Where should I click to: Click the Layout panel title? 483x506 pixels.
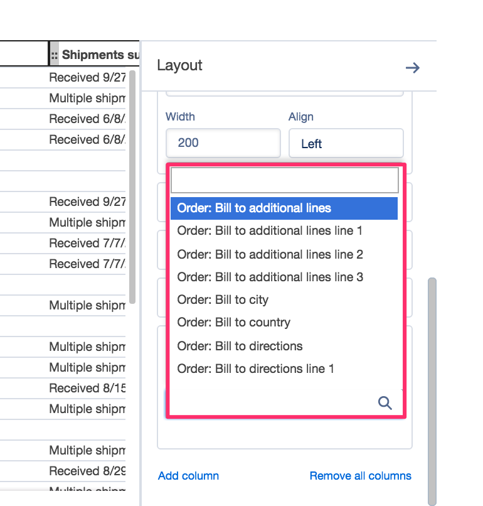(x=179, y=65)
